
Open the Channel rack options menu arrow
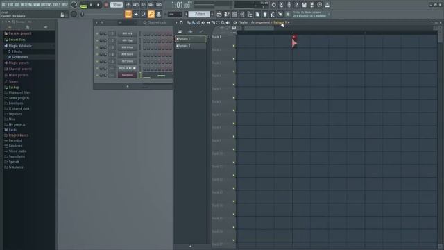pyautogui.click(x=97, y=22)
